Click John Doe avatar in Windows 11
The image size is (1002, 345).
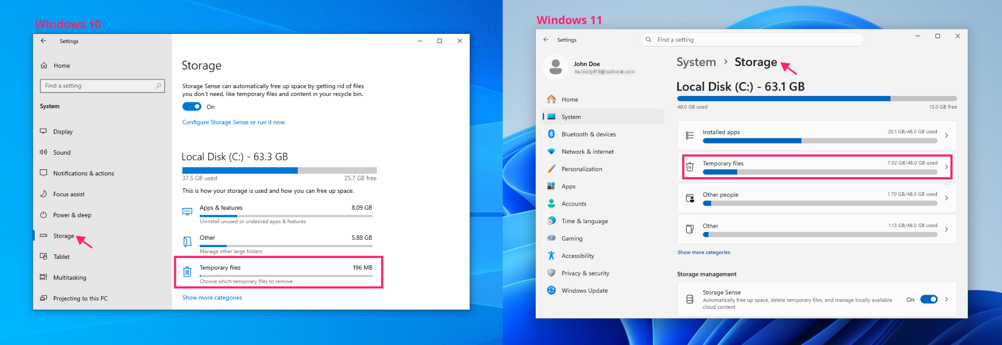pos(556,67)
